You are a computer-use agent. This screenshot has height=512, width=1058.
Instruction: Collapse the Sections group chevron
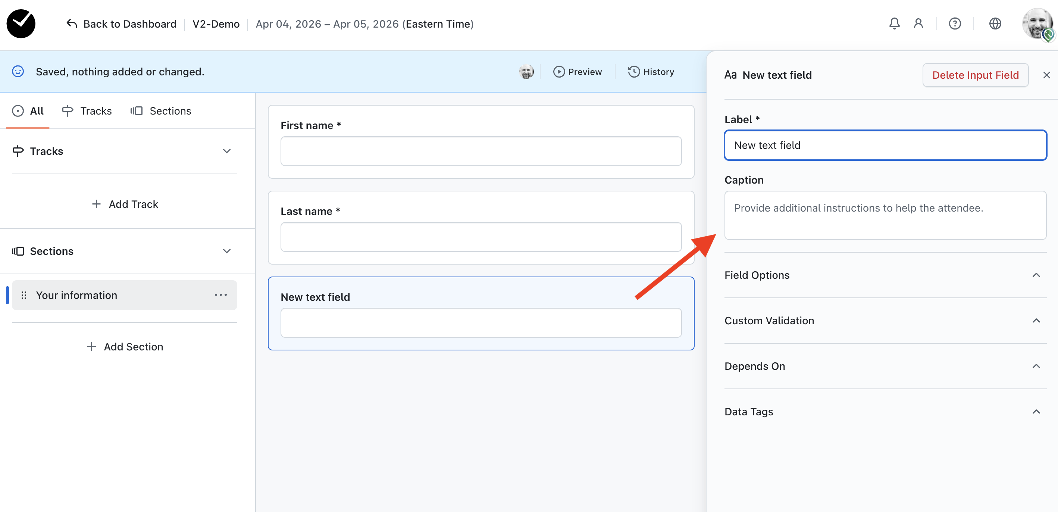pos(227,251)
